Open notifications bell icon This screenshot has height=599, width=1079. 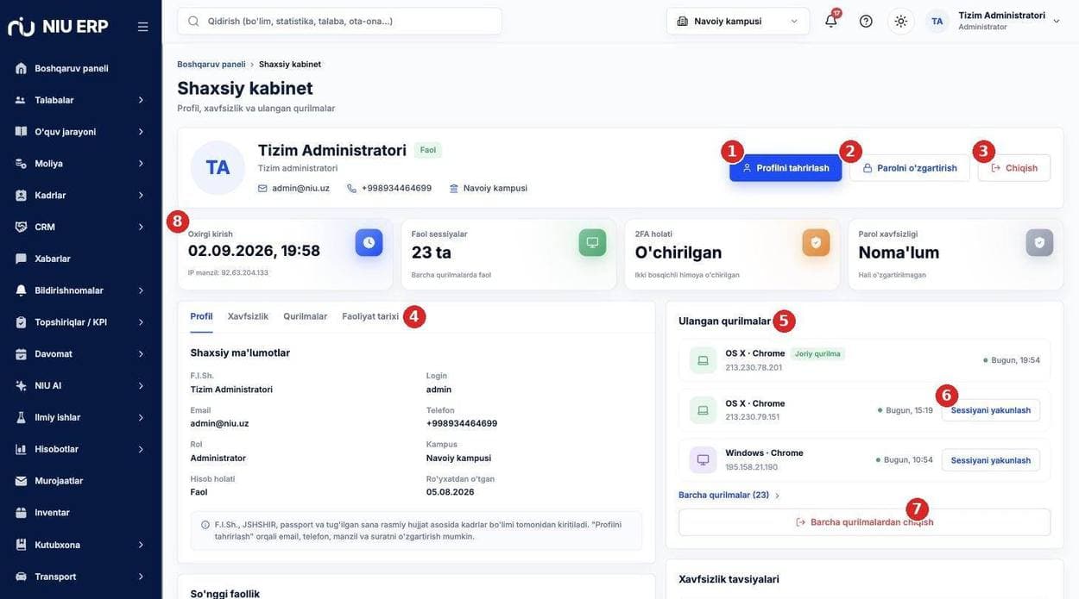coord(831,21)
